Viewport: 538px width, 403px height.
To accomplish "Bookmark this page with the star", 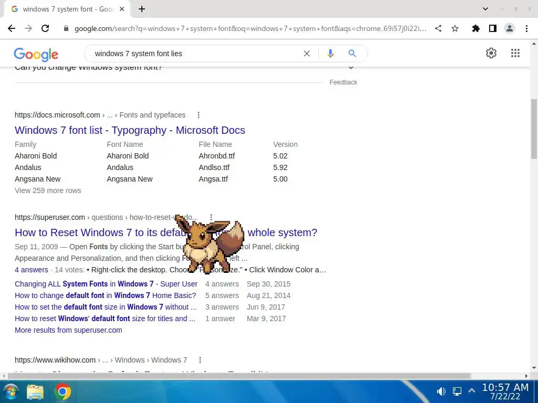I will 455,28.
